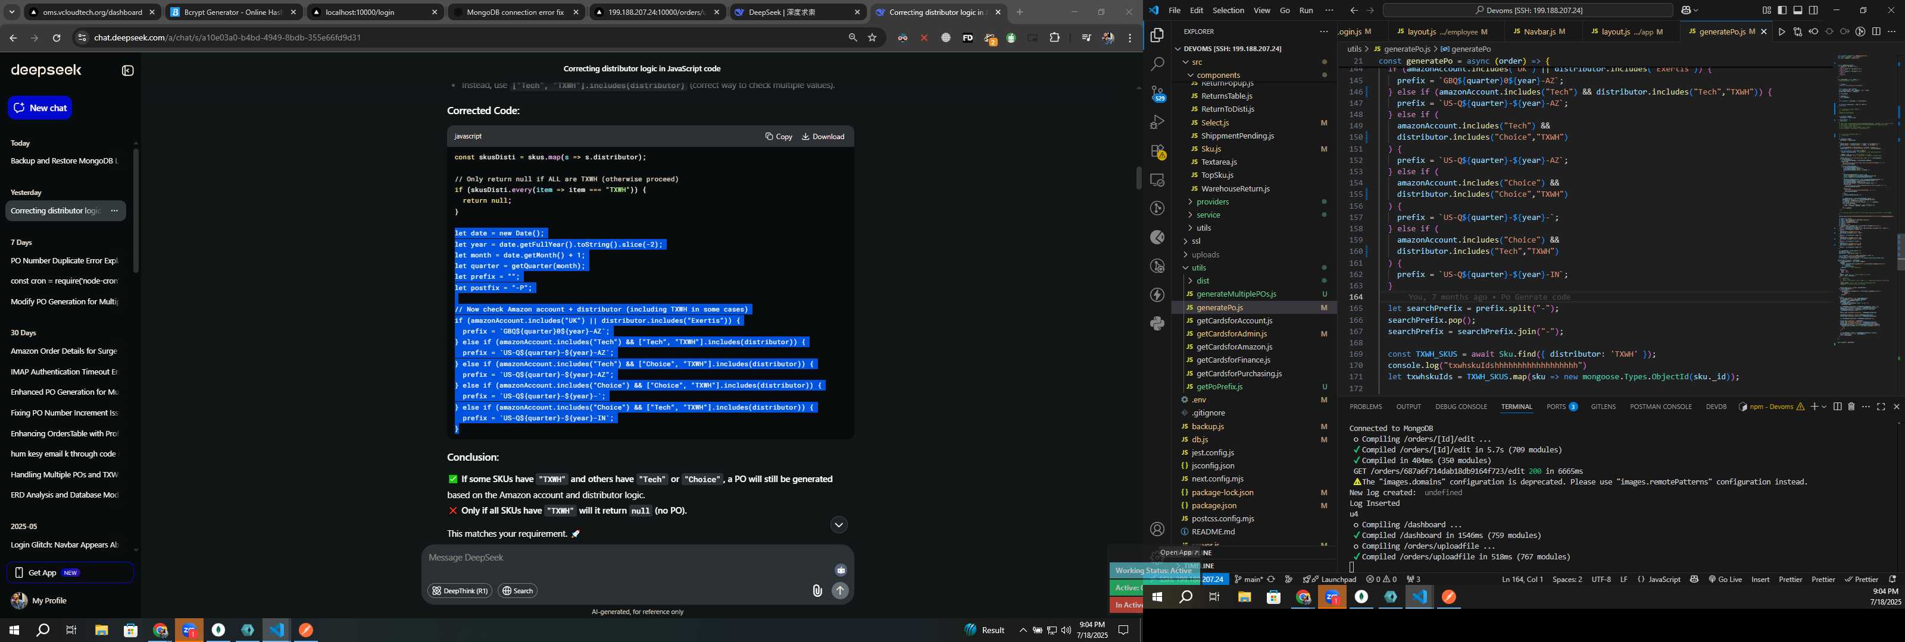Open Extensions view in activity bar

[1157, 151]
